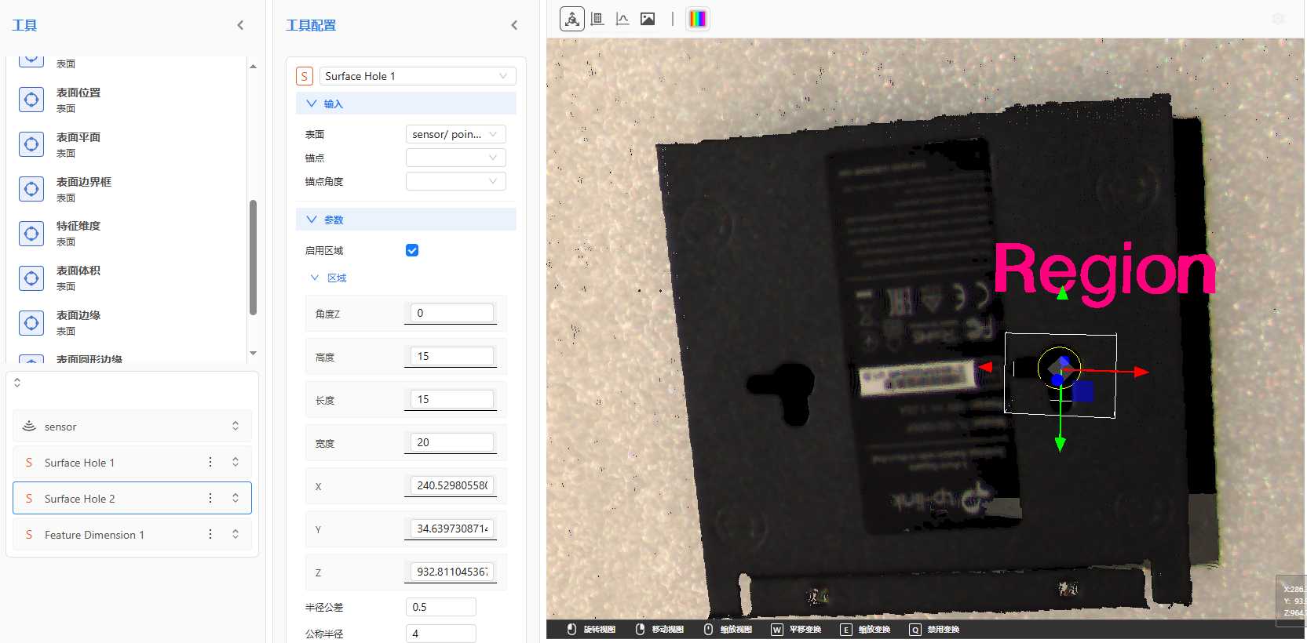Image resolution: width=1307 pixels, height=643 pixels.
Task: Click the 角度Z input field
Action: tap(453, 313)
